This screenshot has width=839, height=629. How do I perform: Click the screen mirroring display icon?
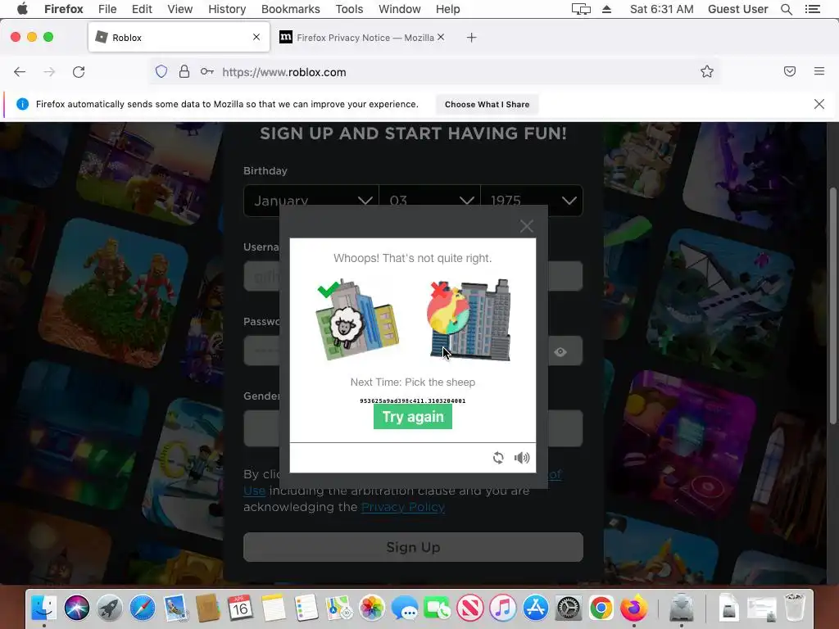581,9
